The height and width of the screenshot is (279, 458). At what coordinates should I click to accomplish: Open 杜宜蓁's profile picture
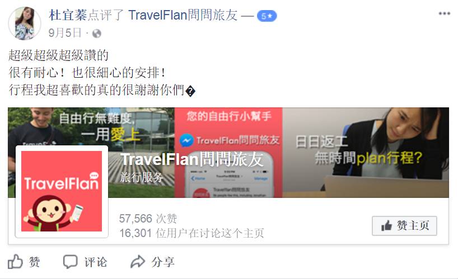coord(25,23)
